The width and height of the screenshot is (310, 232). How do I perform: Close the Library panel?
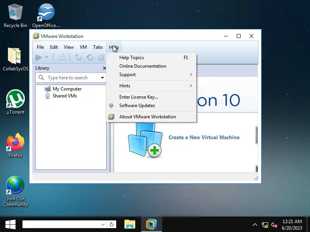(104, 68)
